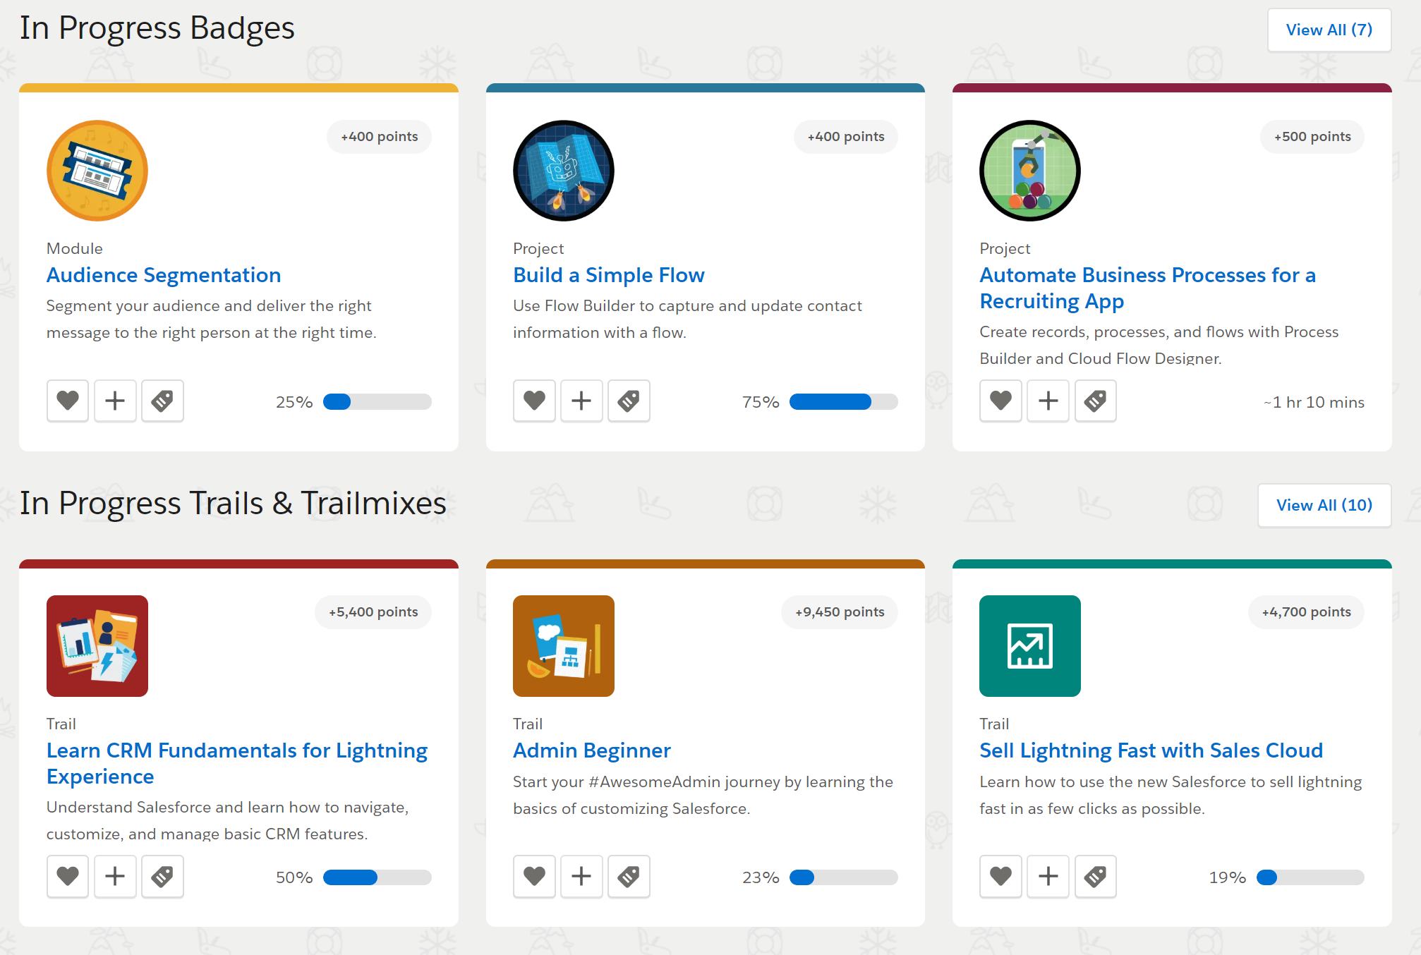Click the Learn CRM Fundamentals trail image

point(97,646)
